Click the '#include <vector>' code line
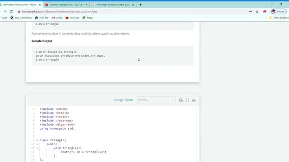Image resolution: width=289 pixels, height=162 pixels. (54, 117)
